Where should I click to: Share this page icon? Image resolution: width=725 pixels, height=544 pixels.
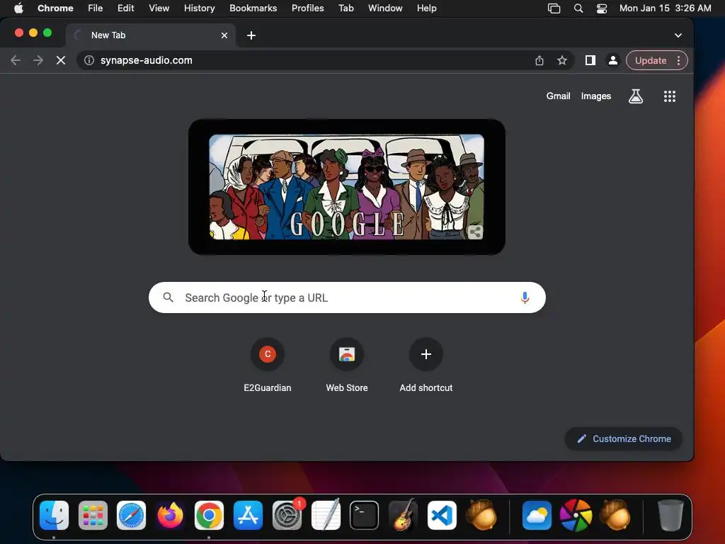[x=539, y=60]
